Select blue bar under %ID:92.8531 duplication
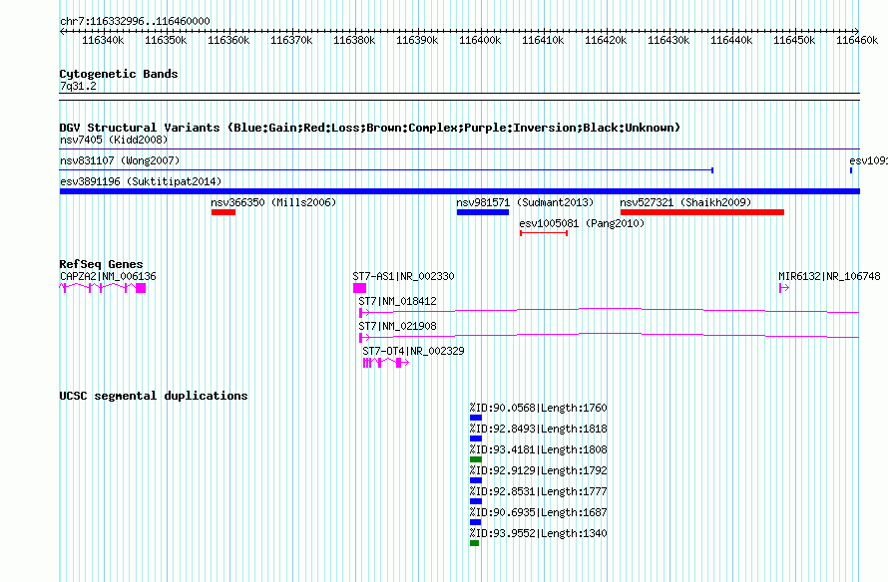 [476, 501]
